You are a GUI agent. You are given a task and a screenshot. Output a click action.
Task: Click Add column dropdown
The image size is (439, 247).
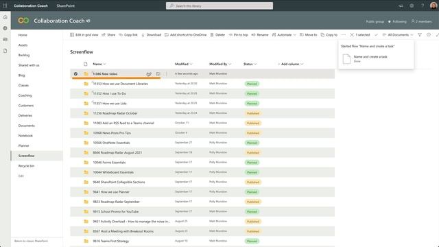click(291, 64)
